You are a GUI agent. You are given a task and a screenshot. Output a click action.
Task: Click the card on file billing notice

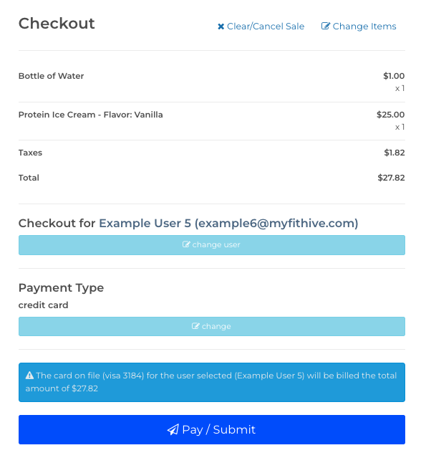click(x=212, y=382)
